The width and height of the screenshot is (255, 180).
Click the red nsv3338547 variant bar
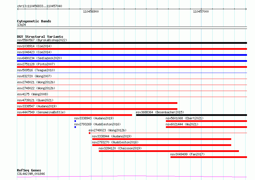click(x=97, y=109)
